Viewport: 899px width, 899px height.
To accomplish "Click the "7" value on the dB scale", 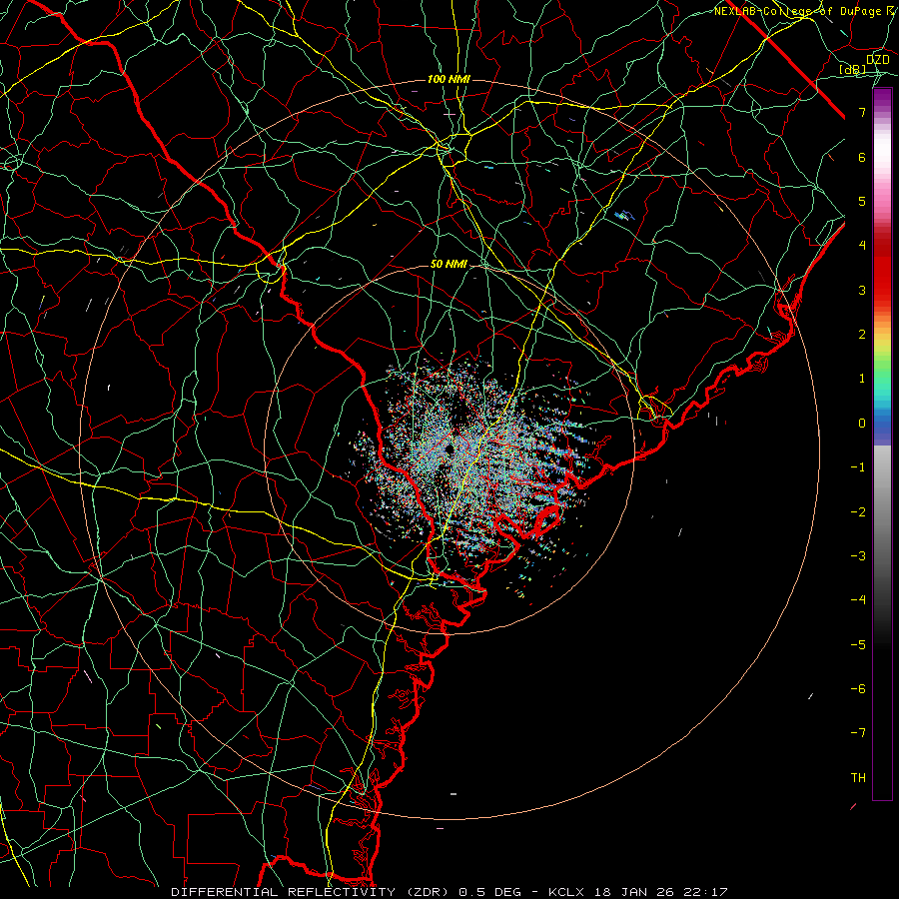I will tap(862, 112).
